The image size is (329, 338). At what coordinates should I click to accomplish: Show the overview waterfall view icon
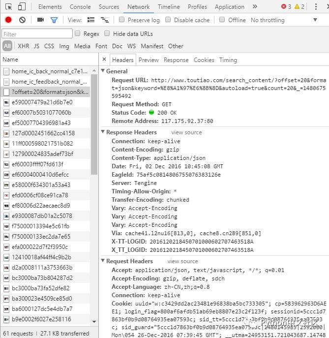click(x=105, y=20)
